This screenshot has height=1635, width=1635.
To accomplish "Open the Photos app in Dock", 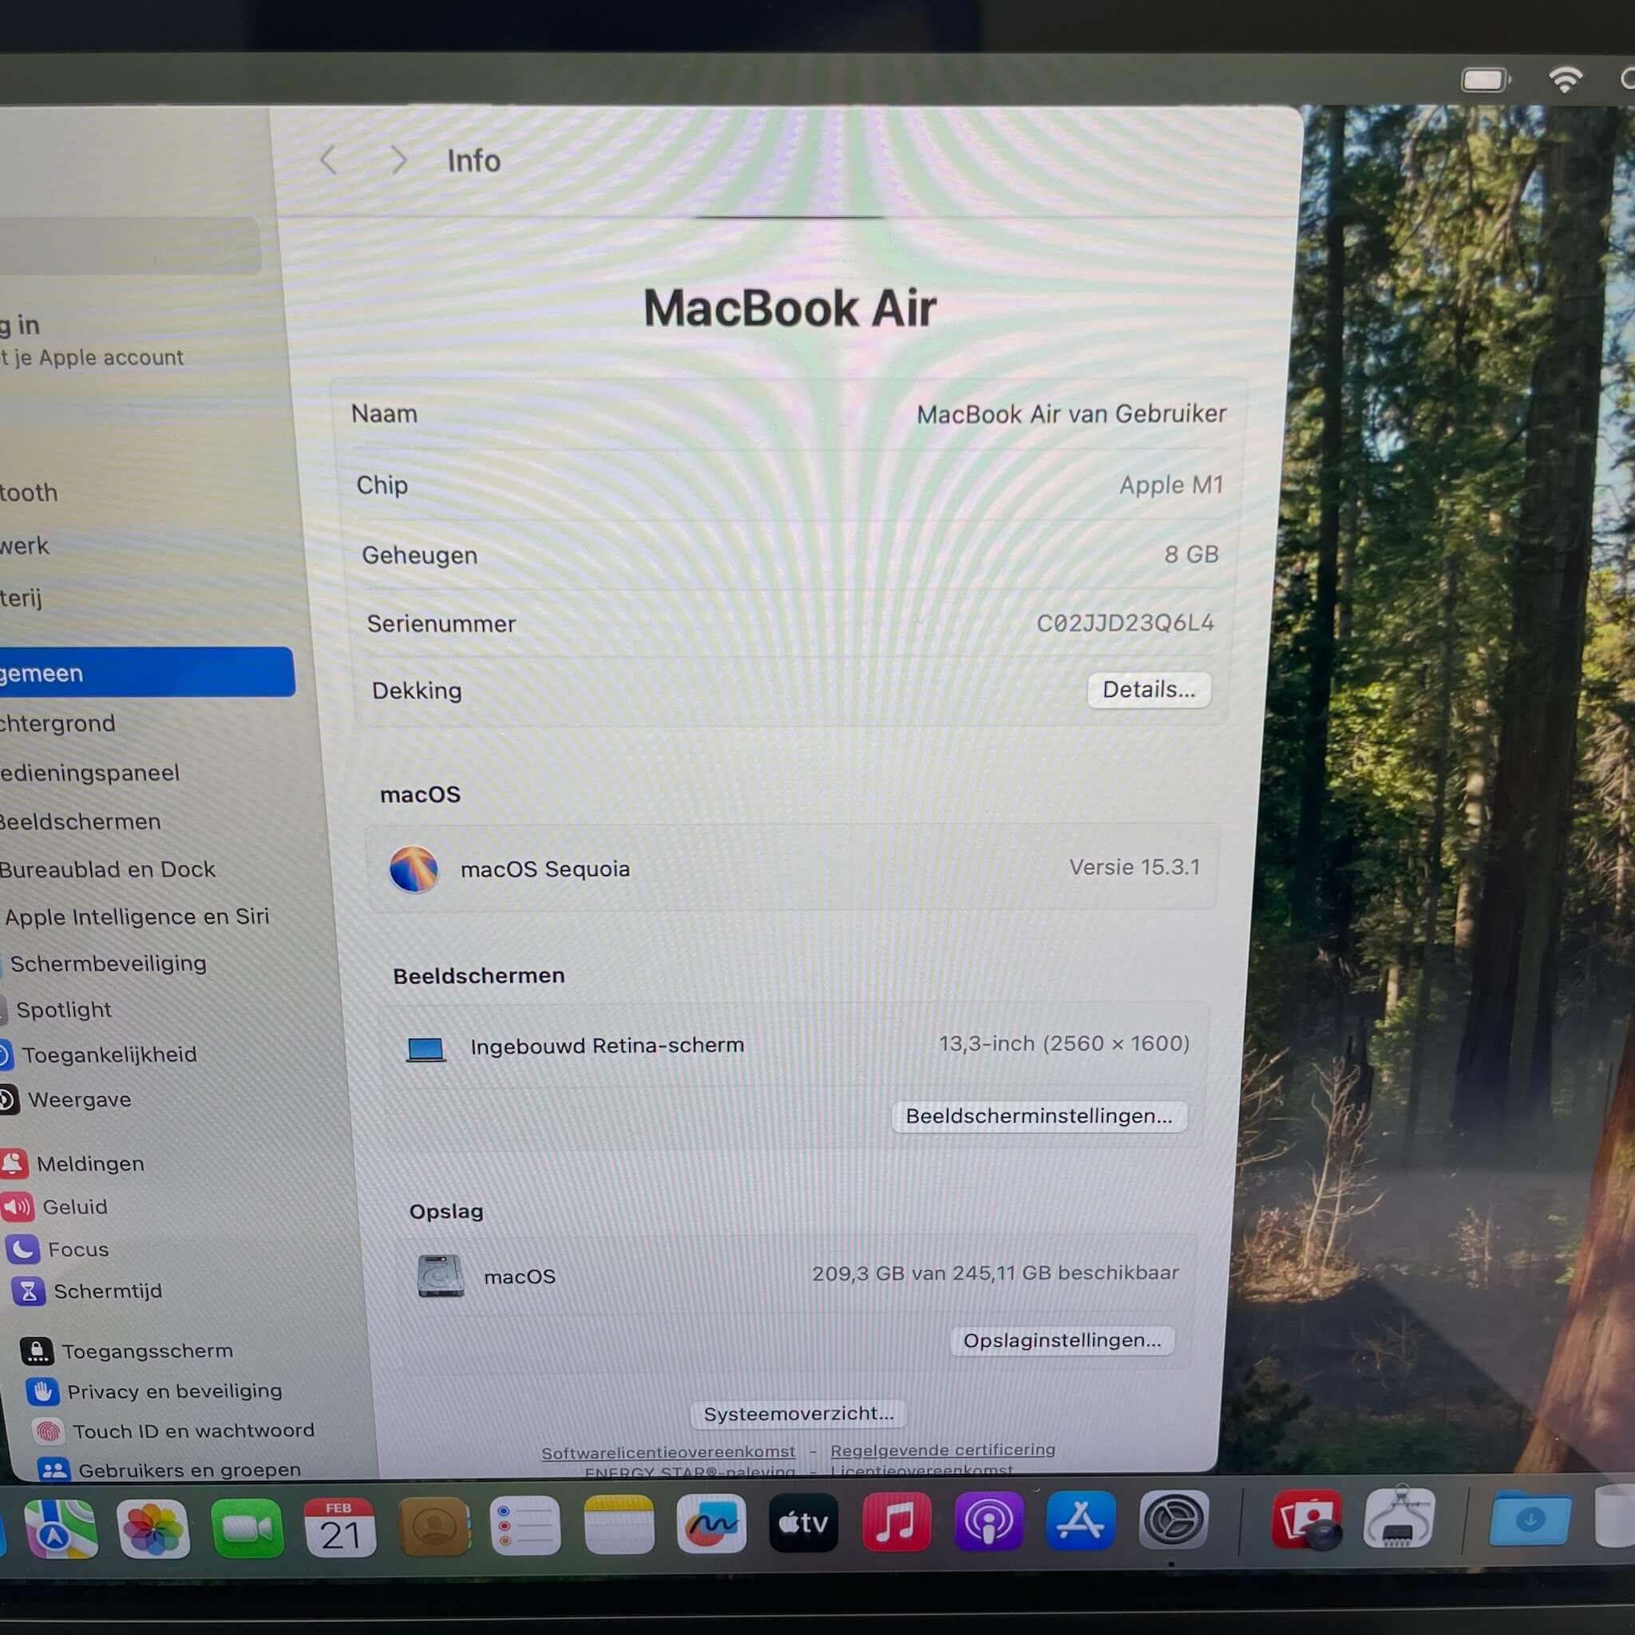I will [153, 1528].
